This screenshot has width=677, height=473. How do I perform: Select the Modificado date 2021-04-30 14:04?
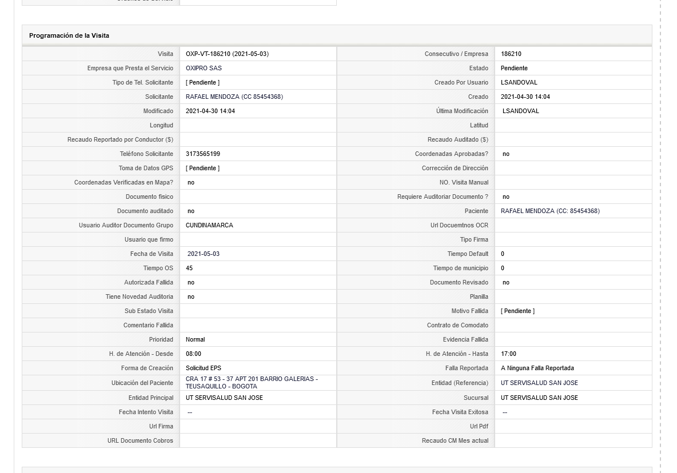(x=210, y=111)
